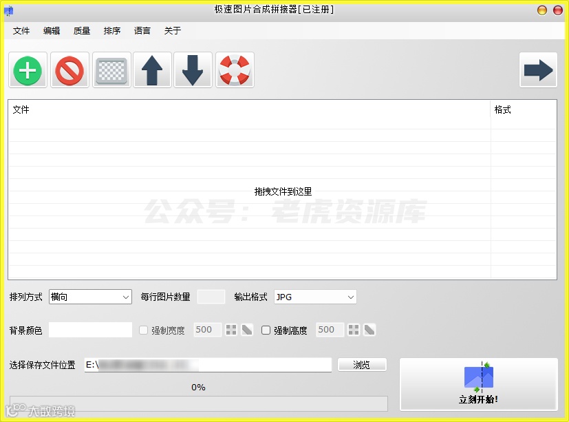Enable the 强制高度 checkbox
The width and height of the screenshot is (569, 422).
[266, 330]
